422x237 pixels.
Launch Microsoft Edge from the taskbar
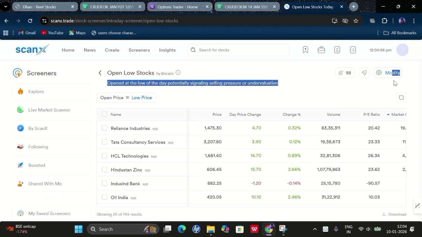[182, 229]
